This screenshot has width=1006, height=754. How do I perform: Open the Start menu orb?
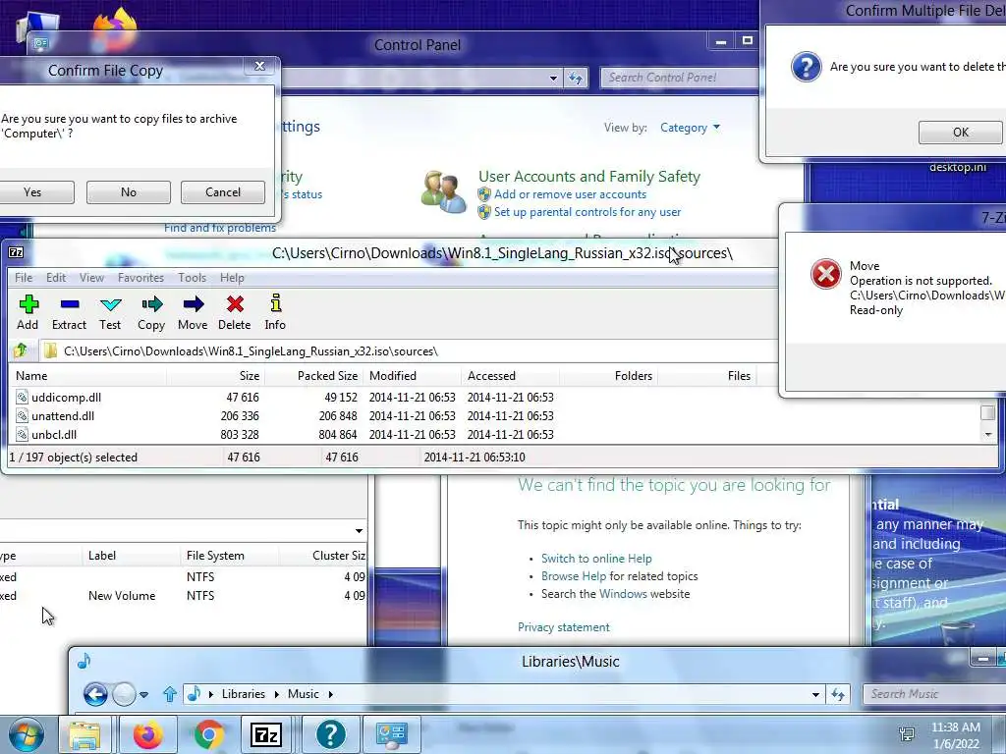[26, 734]
